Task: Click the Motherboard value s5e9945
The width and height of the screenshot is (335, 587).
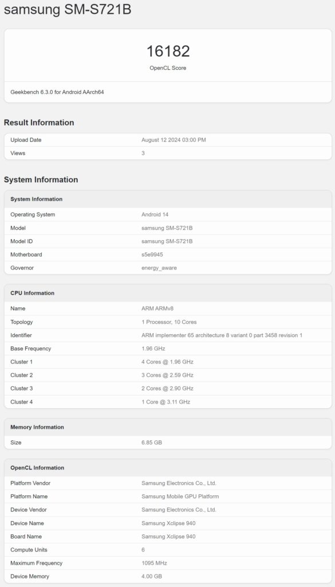Action: click(152, 255)
